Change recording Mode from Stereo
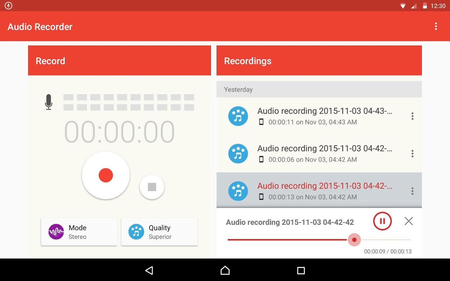This screenshot has height=281, width=450. pyautogui.click(x=79, y=232)
